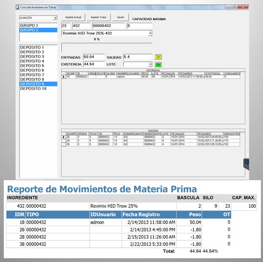Click the yellow arrow button beside SALIDAS
The image size is (263, 262).
click(158, 57)
